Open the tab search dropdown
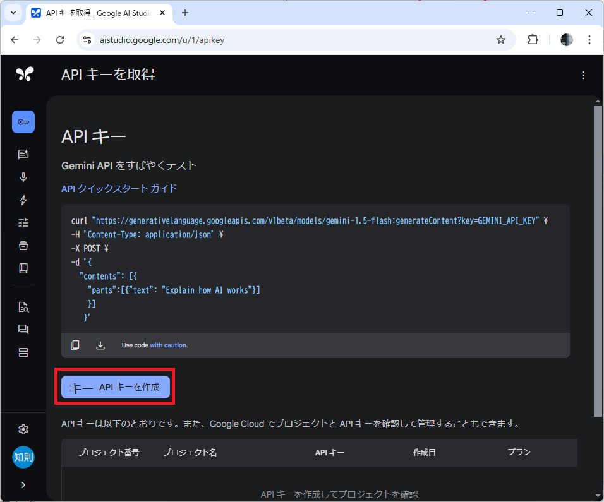This screenshot has width=604, height=502. click(x=13, y=13)
